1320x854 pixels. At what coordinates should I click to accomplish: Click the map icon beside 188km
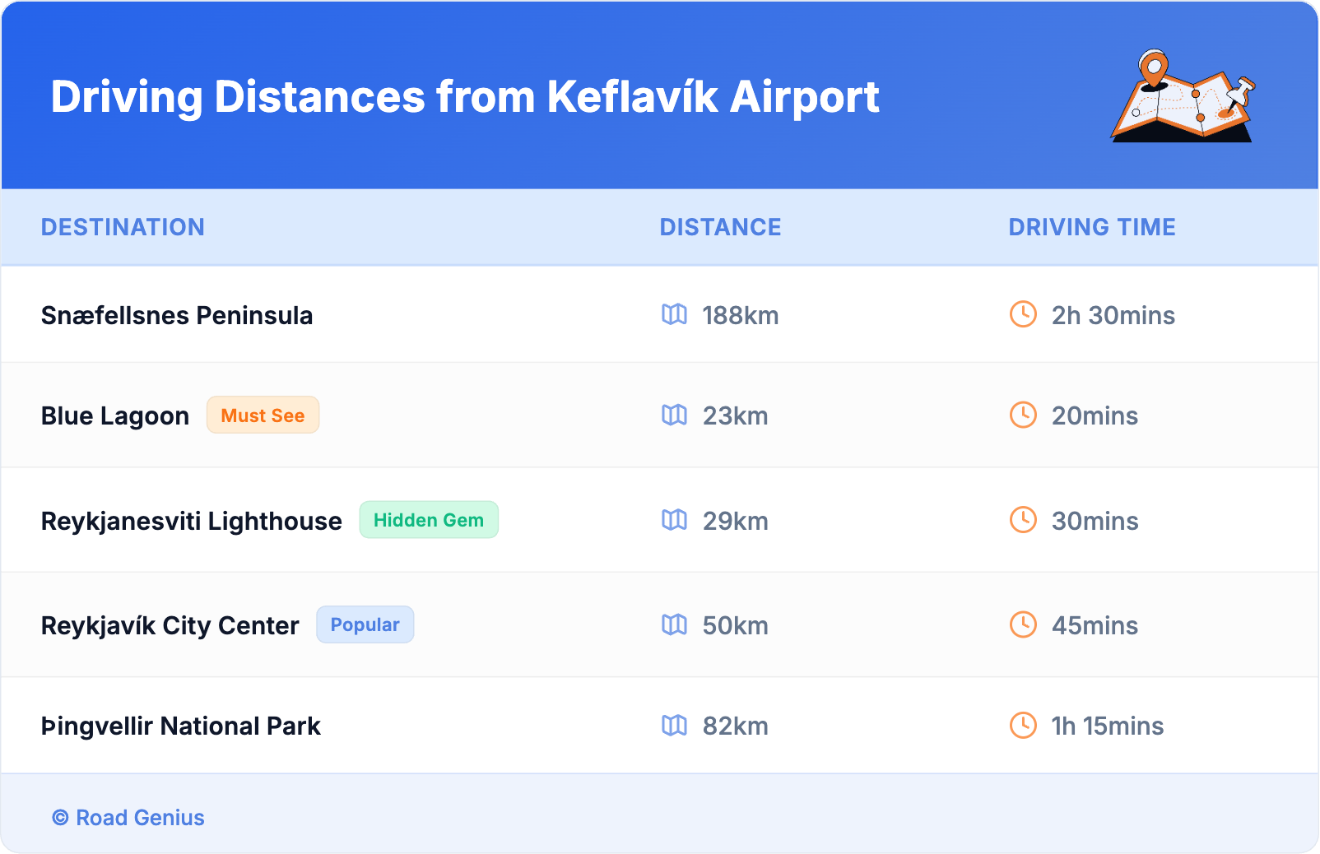674,314
